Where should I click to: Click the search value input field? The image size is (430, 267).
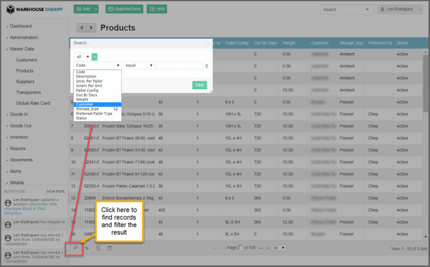coord(179,66)
